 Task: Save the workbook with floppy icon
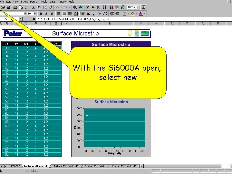(x=8, y=7)
